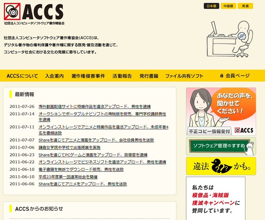Screen dimensions: 265x220
Task: Navigate to ファイル共有ソフト page
Action: click(184, 76)
